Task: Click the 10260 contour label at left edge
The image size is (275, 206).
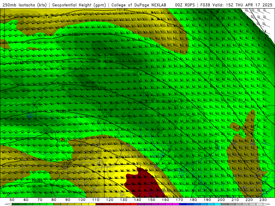Action: tap(18, 63)
